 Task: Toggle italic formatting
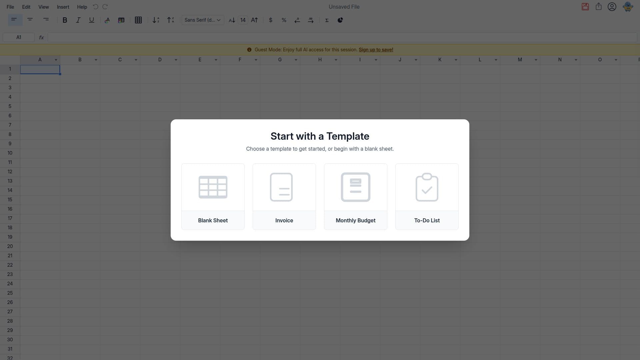pos(78,20)
